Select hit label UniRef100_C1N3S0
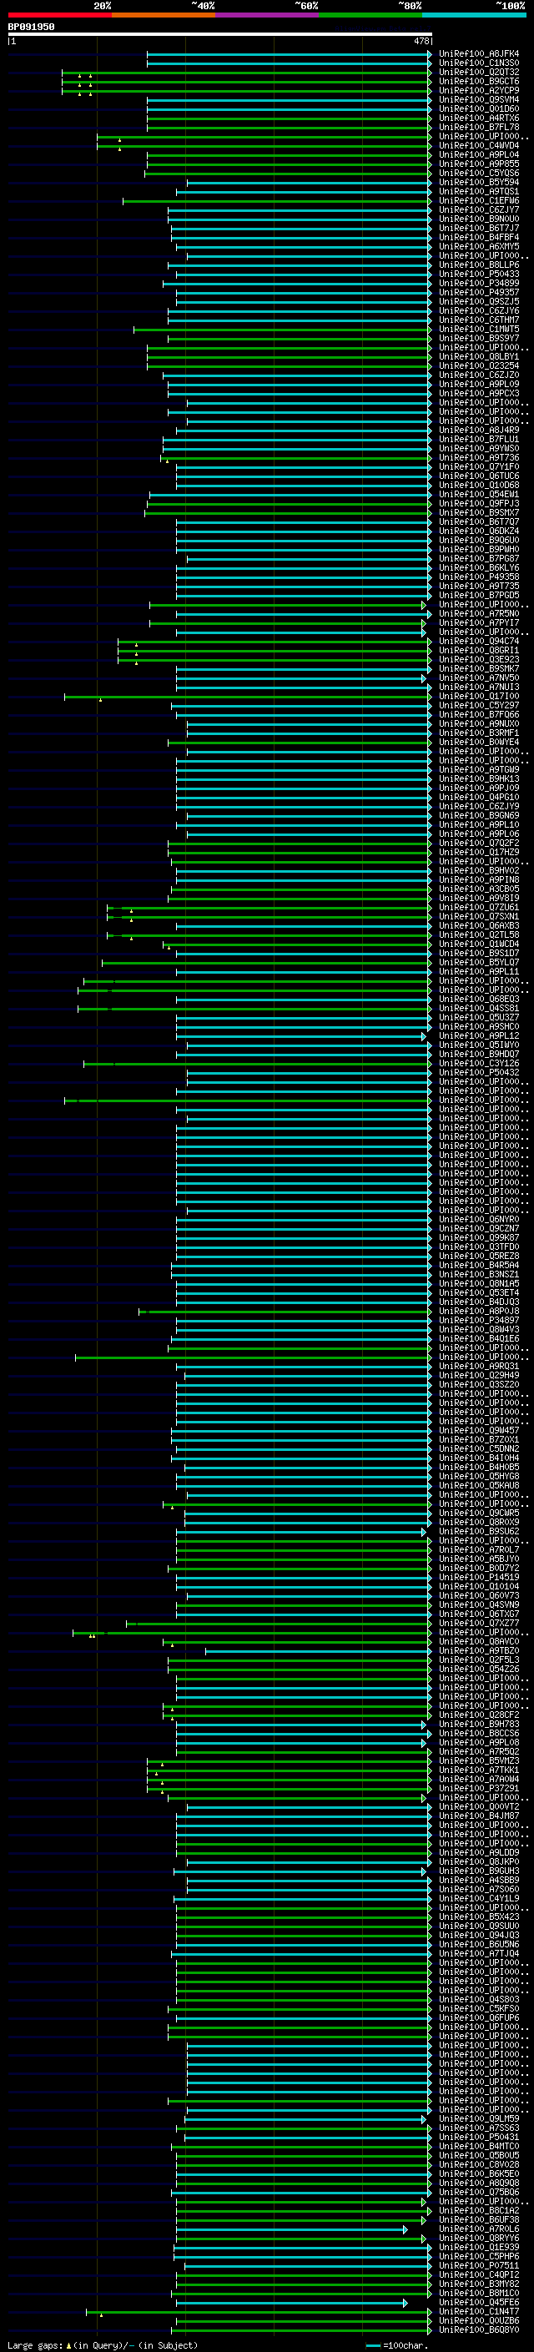 pyautogui.click(x=479, y=63)
